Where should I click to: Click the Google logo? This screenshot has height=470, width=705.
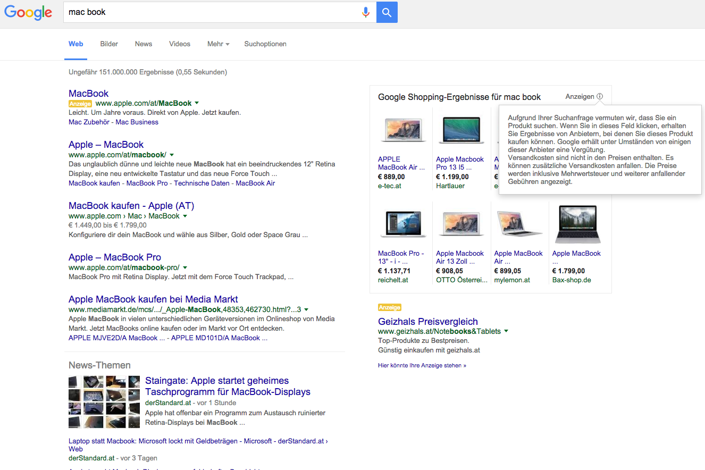click(x=28, y=12)
